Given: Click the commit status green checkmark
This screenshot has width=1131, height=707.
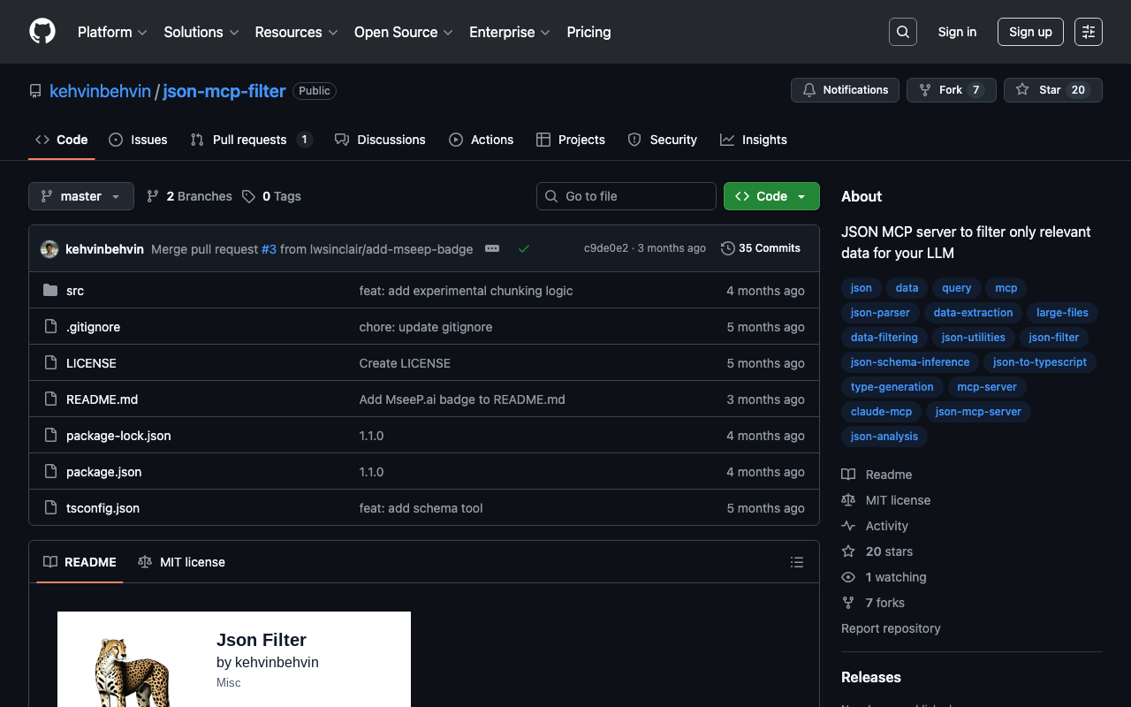Looking at the screenshot, I should 524,249.
